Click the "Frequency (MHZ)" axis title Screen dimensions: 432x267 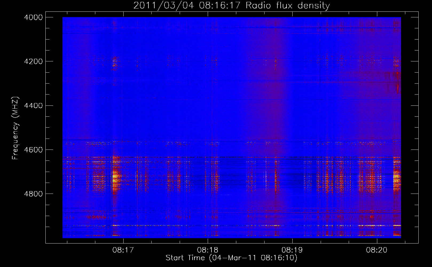pyautogui.click(x=15, y=128)
